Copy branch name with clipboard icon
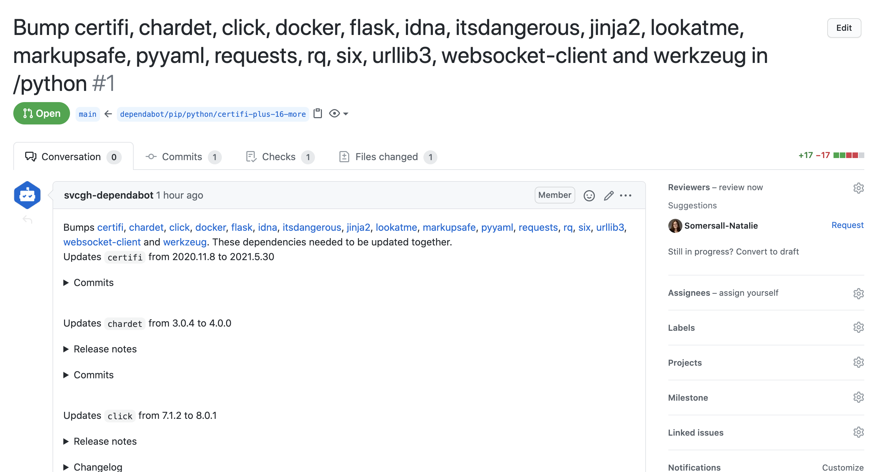Image resolution: width=879 pixels, height=472 pixels. click(x=318, y=114)
